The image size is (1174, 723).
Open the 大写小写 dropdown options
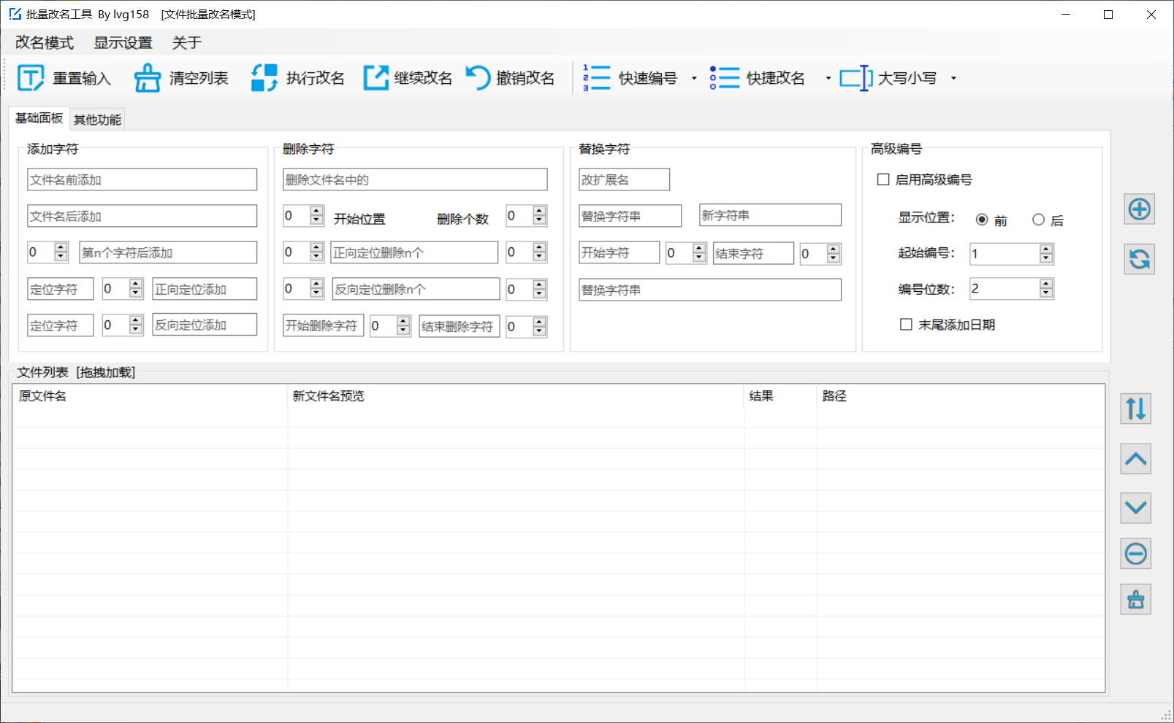pyautogui.click(x=953, y=78)
